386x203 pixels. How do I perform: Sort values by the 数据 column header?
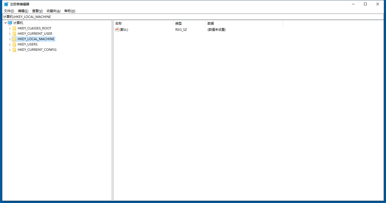(244, 24)
